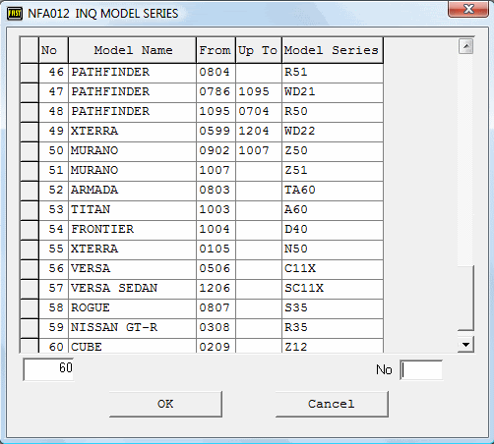Viewport: 494px width, 444px height.
Task: Select row selector for row 56
Action: (30, 269)
